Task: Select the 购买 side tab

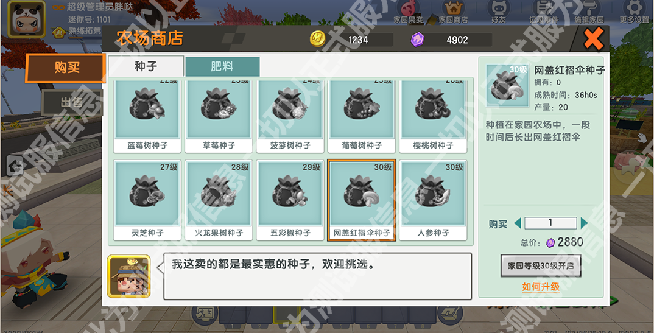Action: [66, 68]
